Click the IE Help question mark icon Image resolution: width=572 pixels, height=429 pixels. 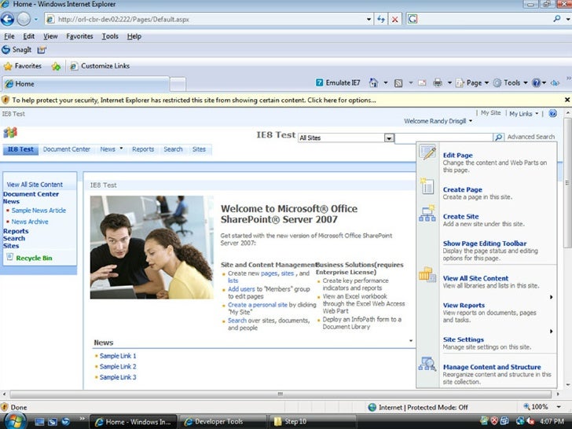click(x=536, y=82)
